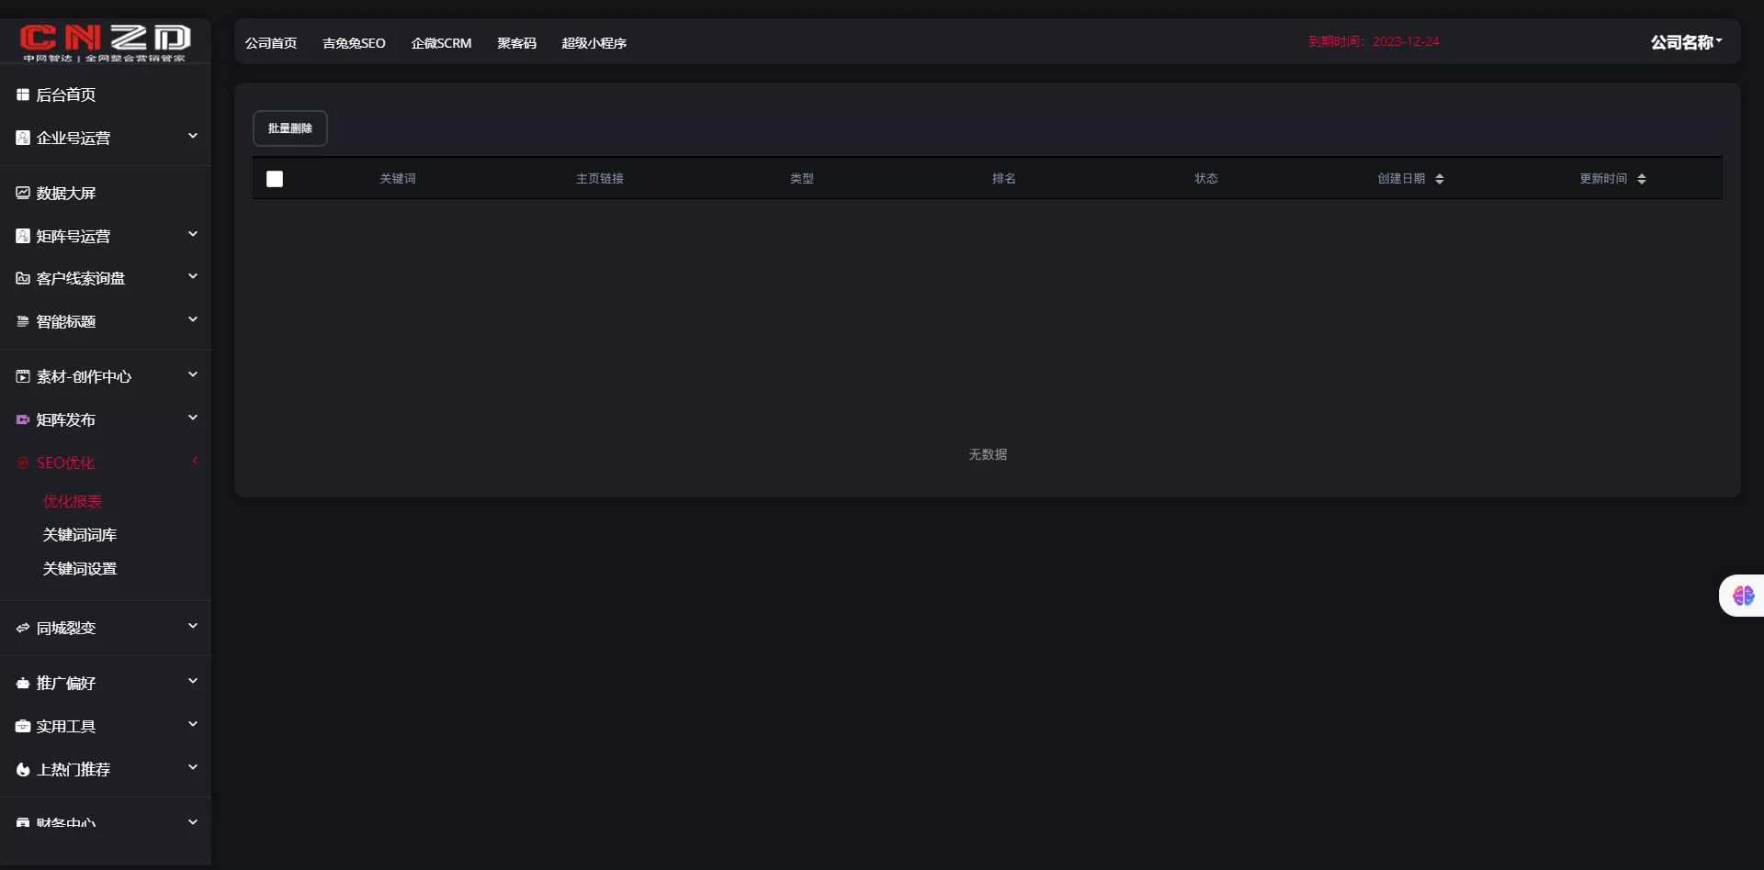Image resolution: width=1764 pixels, height=870 pixels.
Task: Switch to the 企微SCRM top tab
Action: pyautogui.click(x=441, y=43)
